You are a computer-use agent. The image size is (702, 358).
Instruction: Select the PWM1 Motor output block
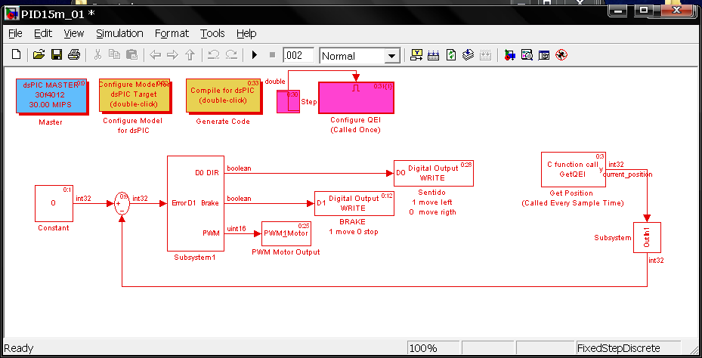pos(286,233)
